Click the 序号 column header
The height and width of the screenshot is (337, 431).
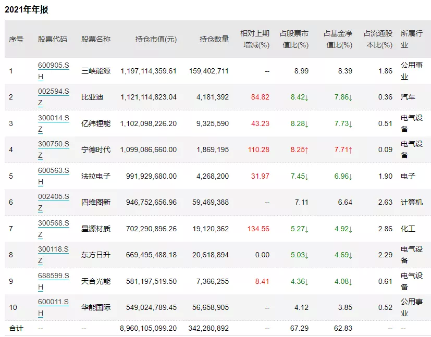[x=16, y=39]
